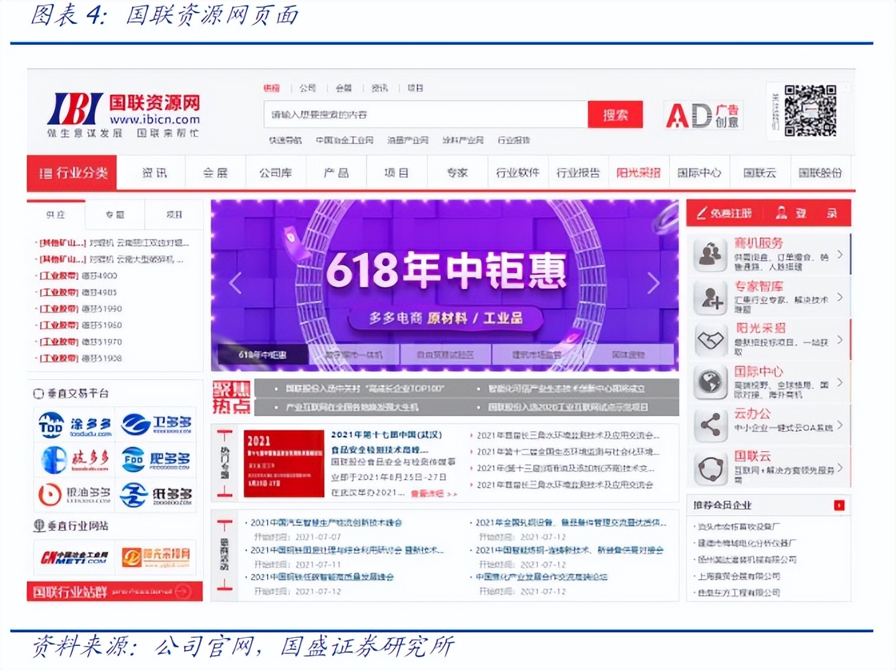Image resolution: width=896 pixels, height=670 pixels.
Task: Open the 肥多多 FDD platform logo
Action: 156,460
